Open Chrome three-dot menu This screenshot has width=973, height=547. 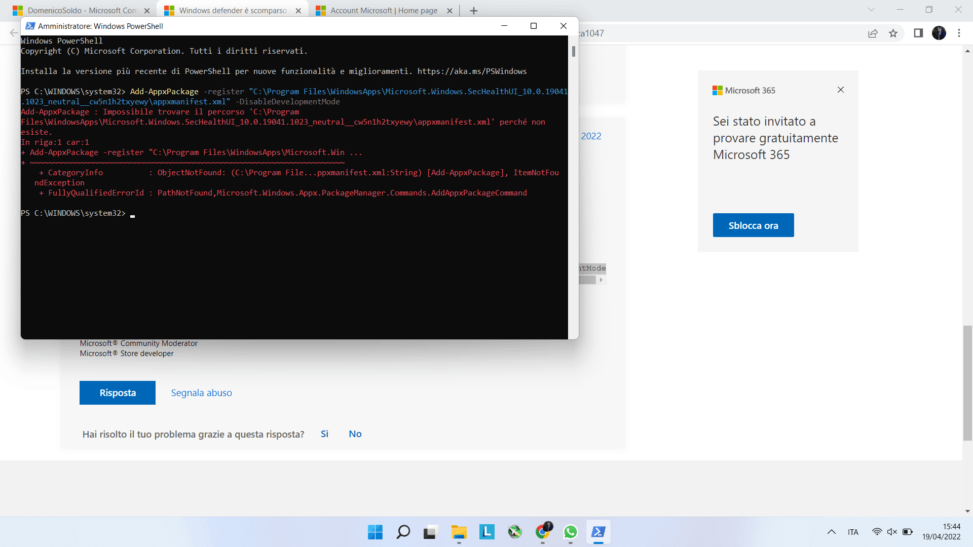click(x=959, y=33)
